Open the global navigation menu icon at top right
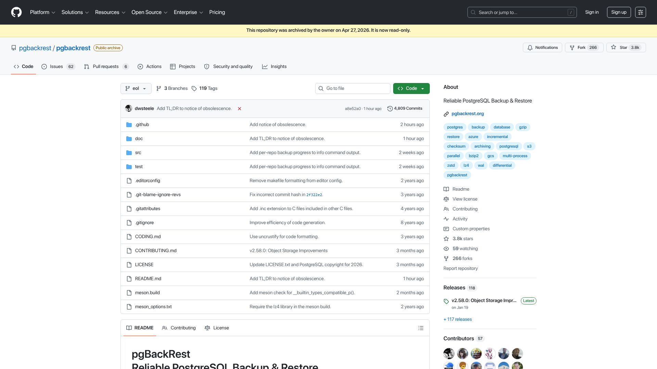This screenshot has width=657, height=369. 641,12
